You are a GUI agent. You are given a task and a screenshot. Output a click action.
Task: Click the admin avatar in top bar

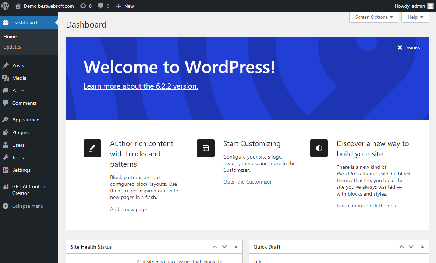pos(430,6)
